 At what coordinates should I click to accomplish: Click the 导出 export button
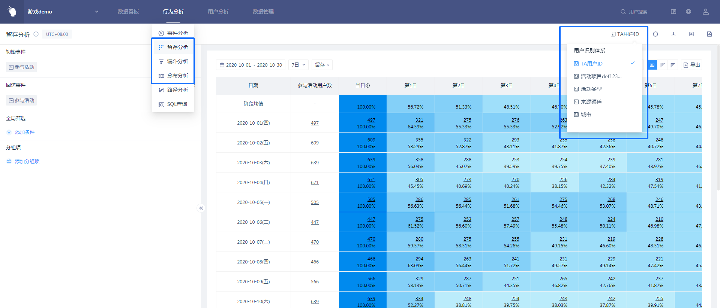point(691,65)
